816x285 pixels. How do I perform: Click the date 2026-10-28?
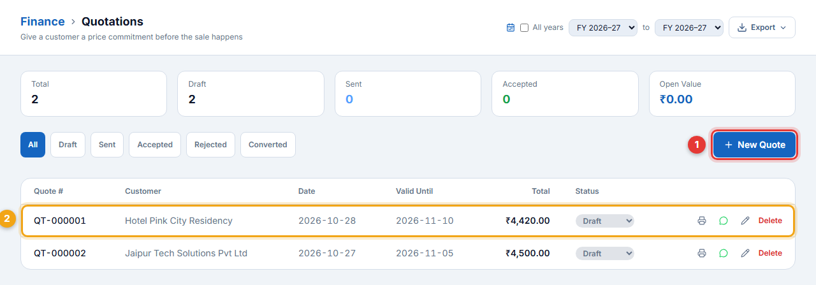(327, 221)
